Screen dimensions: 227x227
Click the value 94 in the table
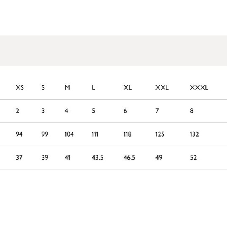click(19, 134)
